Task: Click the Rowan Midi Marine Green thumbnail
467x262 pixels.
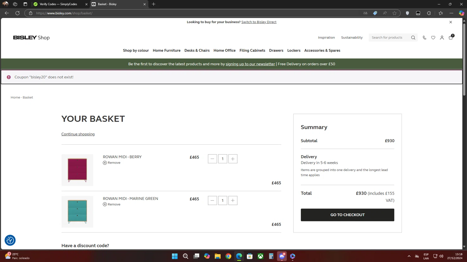Action: (x=77, y=212)
